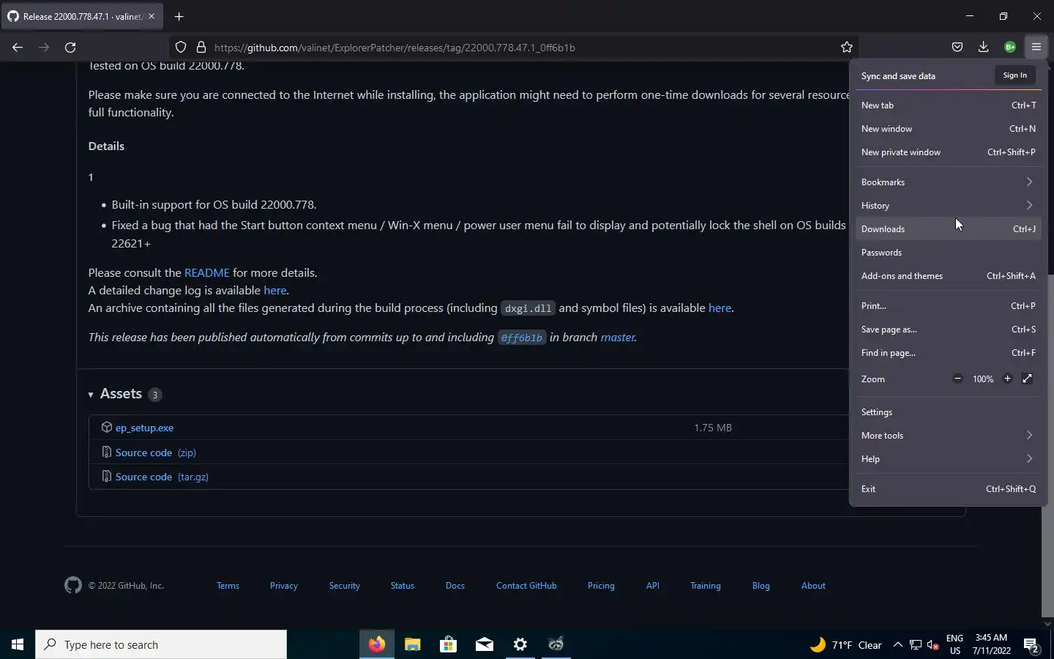Select New window menu item
Viewport: 1054px width, 659px height.
pos(948,128)
